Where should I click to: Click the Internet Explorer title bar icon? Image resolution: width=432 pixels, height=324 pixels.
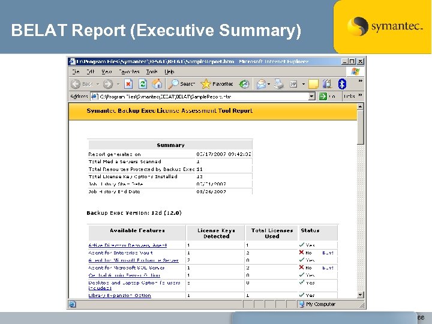[x=72, y=61]
